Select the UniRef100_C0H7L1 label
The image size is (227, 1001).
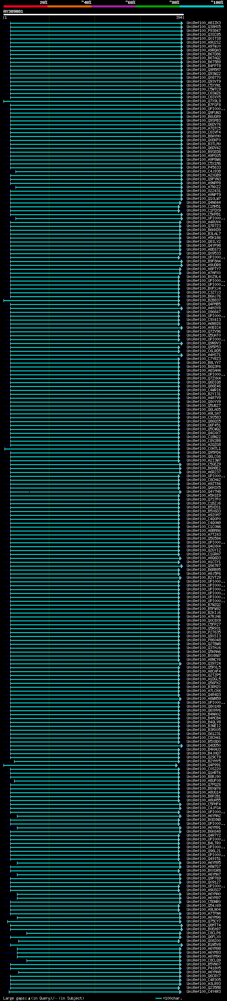(x=204, y=448)
